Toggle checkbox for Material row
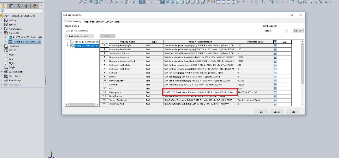This screenshot has width=339, height=158. (x=275, y=84)
